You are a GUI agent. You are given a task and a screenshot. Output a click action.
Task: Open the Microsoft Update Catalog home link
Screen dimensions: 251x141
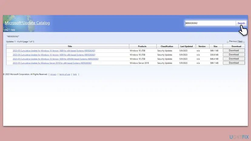pos(27,23)
